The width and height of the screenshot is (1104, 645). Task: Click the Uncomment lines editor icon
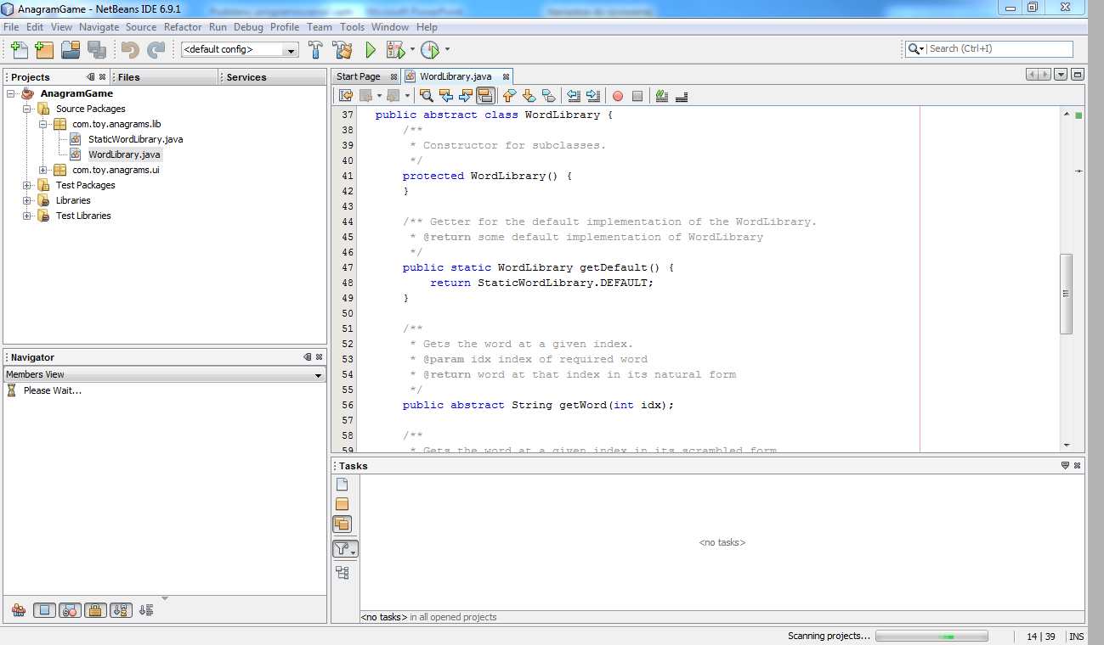682,96
